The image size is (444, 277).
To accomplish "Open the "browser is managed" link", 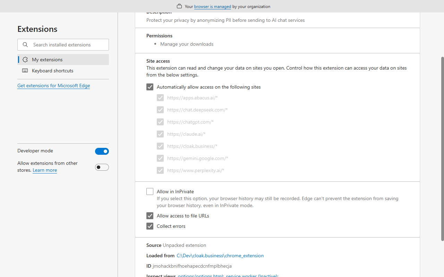I will click(212, 7).
